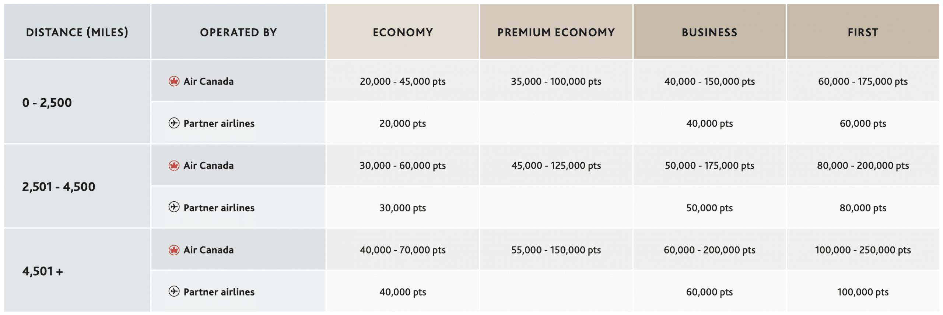Viewport: 943px width, 315px height.
Task: Click the 4,501 + distance cell
Action: click(x=77, y=270)
